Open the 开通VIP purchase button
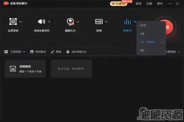 [119, 4]
